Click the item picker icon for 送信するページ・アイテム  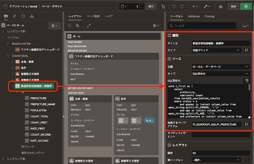coord(246,124)
